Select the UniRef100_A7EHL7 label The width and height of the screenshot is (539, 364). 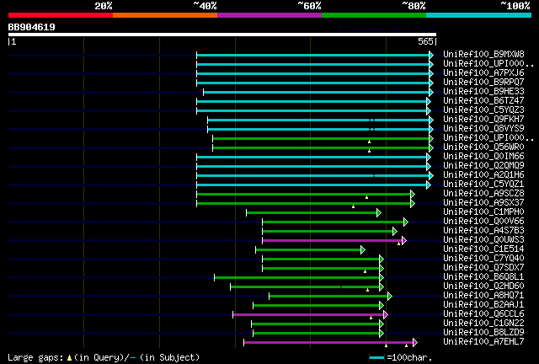pyautogui.click(x=483, y=342)
